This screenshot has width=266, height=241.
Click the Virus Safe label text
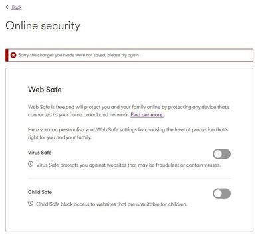point(39,153)
